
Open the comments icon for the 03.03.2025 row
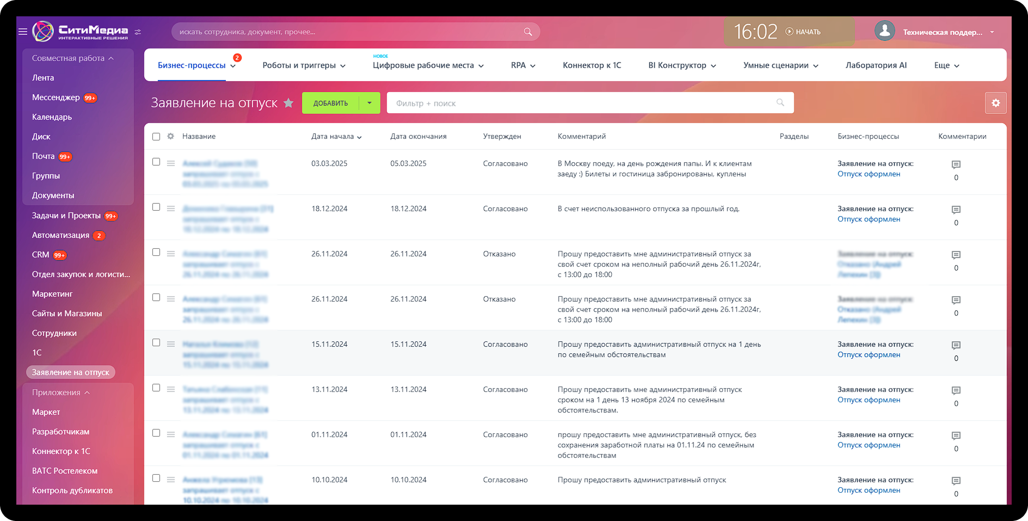(x=956, y=164)
